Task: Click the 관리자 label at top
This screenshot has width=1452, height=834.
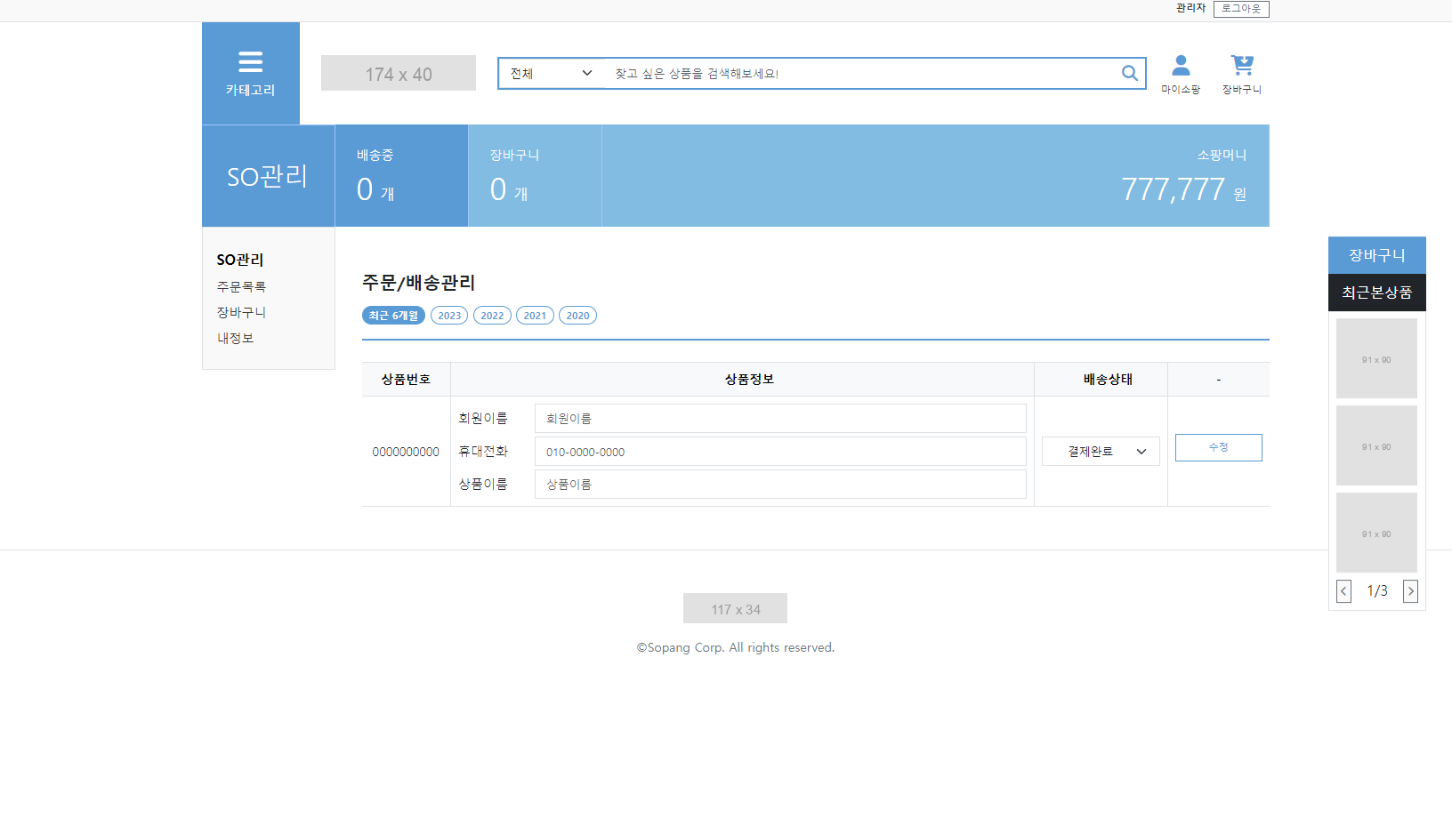Action: click(x=1190, y=8)
